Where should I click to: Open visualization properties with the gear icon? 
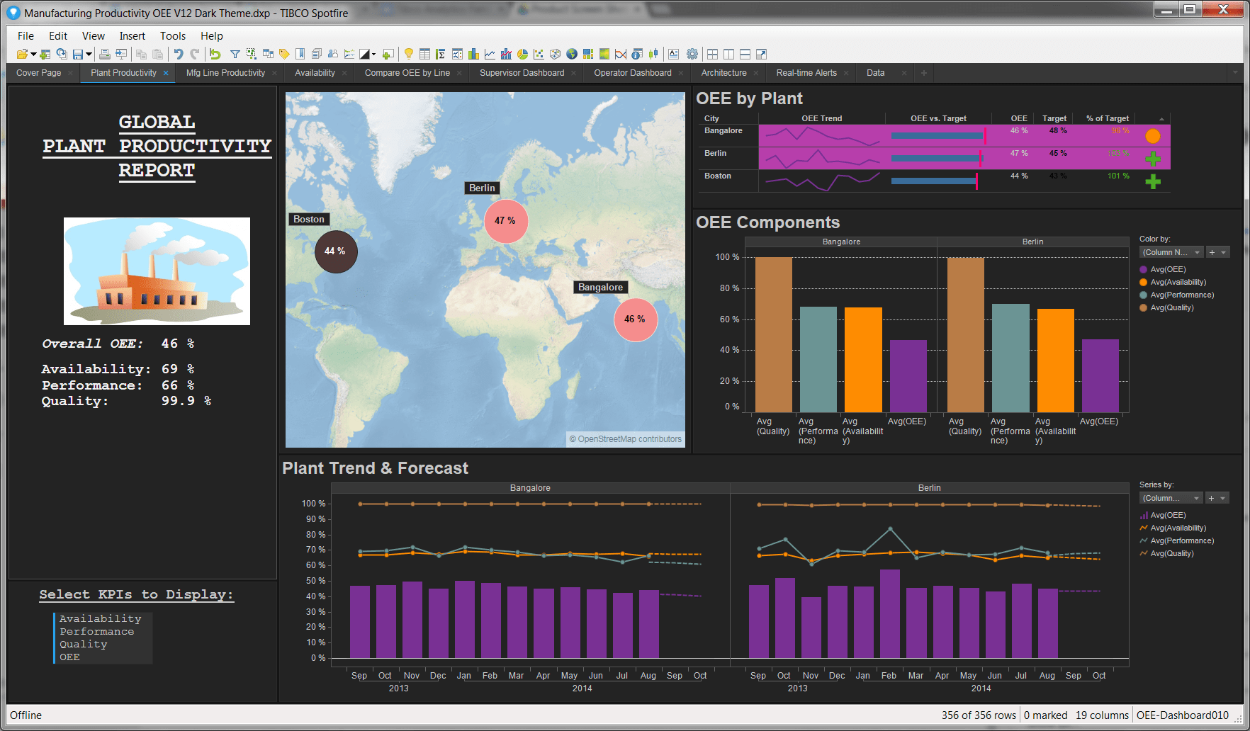[x=692, y=54]
